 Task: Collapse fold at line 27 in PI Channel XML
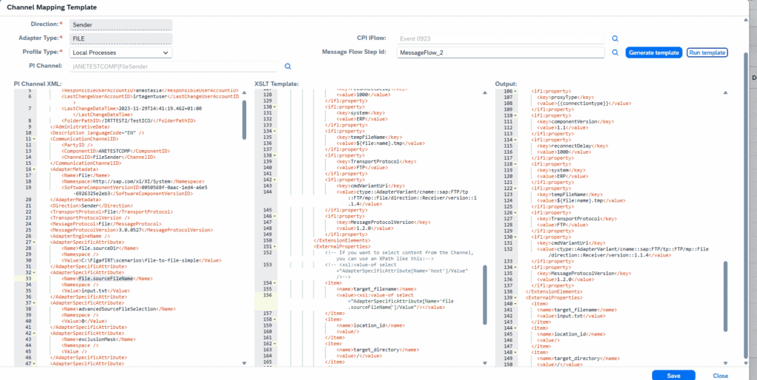pyautogui.click(x=34, y=242)
